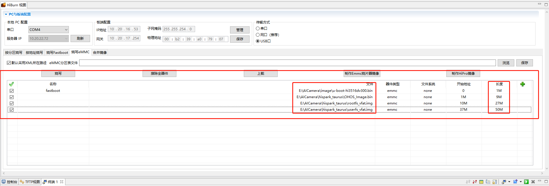
Task: Click 制作HiPro镜像 button
Action: (x=463, y=74)
